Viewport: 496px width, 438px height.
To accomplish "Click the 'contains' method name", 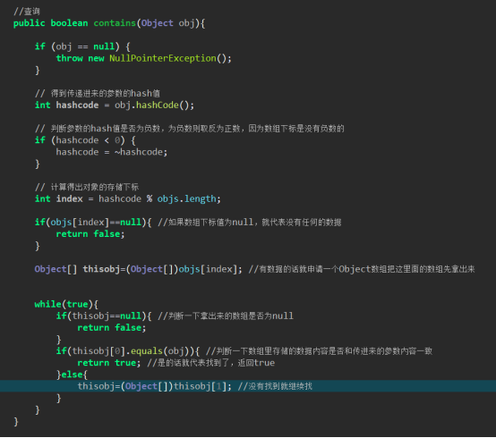I will [115, 23].
